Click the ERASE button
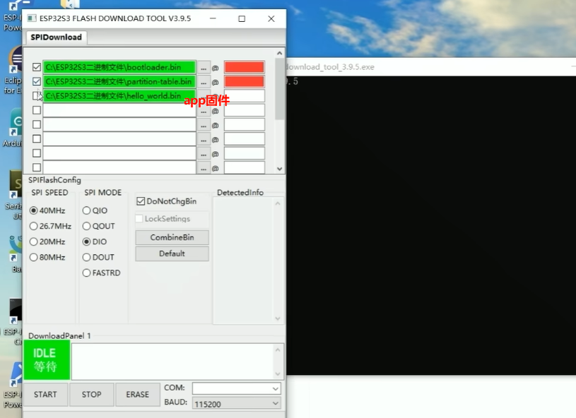Viewport: 576px width, 418px height. (137, 395)
